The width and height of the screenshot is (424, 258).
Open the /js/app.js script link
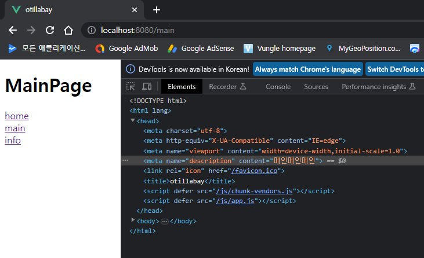pyautogui.click(x=235, y=201)
